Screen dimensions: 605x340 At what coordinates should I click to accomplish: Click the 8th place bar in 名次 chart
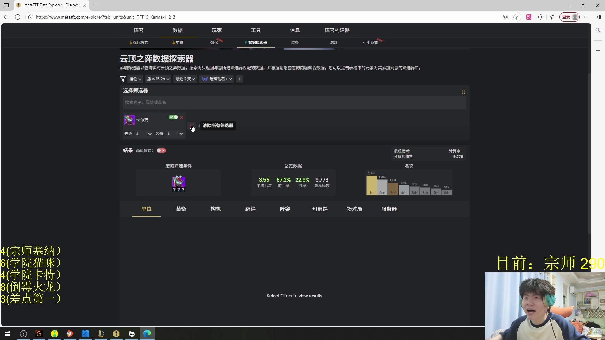point(447,192)
